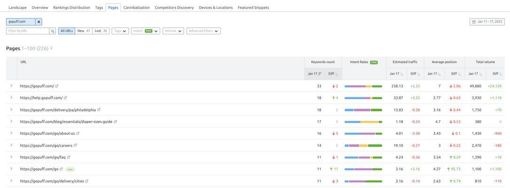
Task: Click intent rates bar for go/careers row
Action: point(363,145)
